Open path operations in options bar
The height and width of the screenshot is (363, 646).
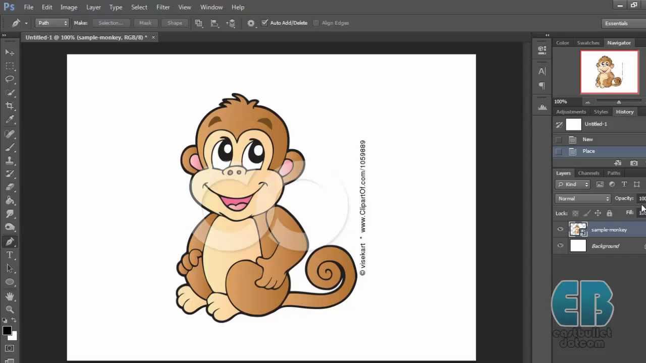click(x=199, y=23)
